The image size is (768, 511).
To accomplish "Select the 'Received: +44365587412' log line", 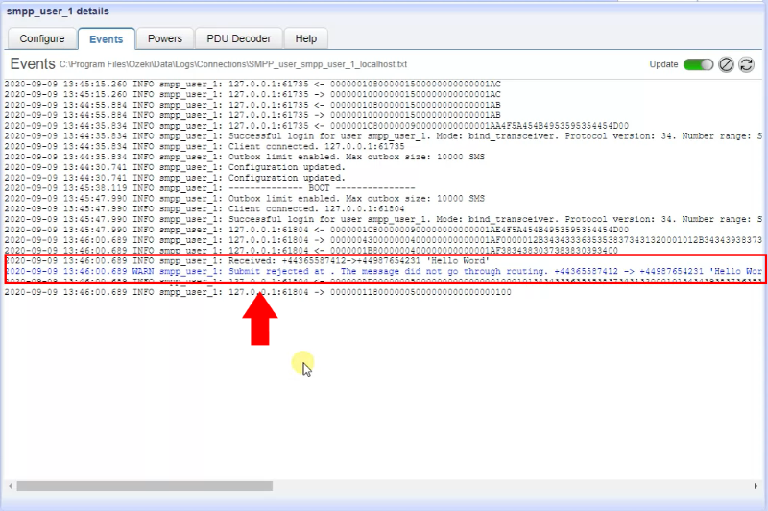I will pyautogui.click(x=247, y=260).
